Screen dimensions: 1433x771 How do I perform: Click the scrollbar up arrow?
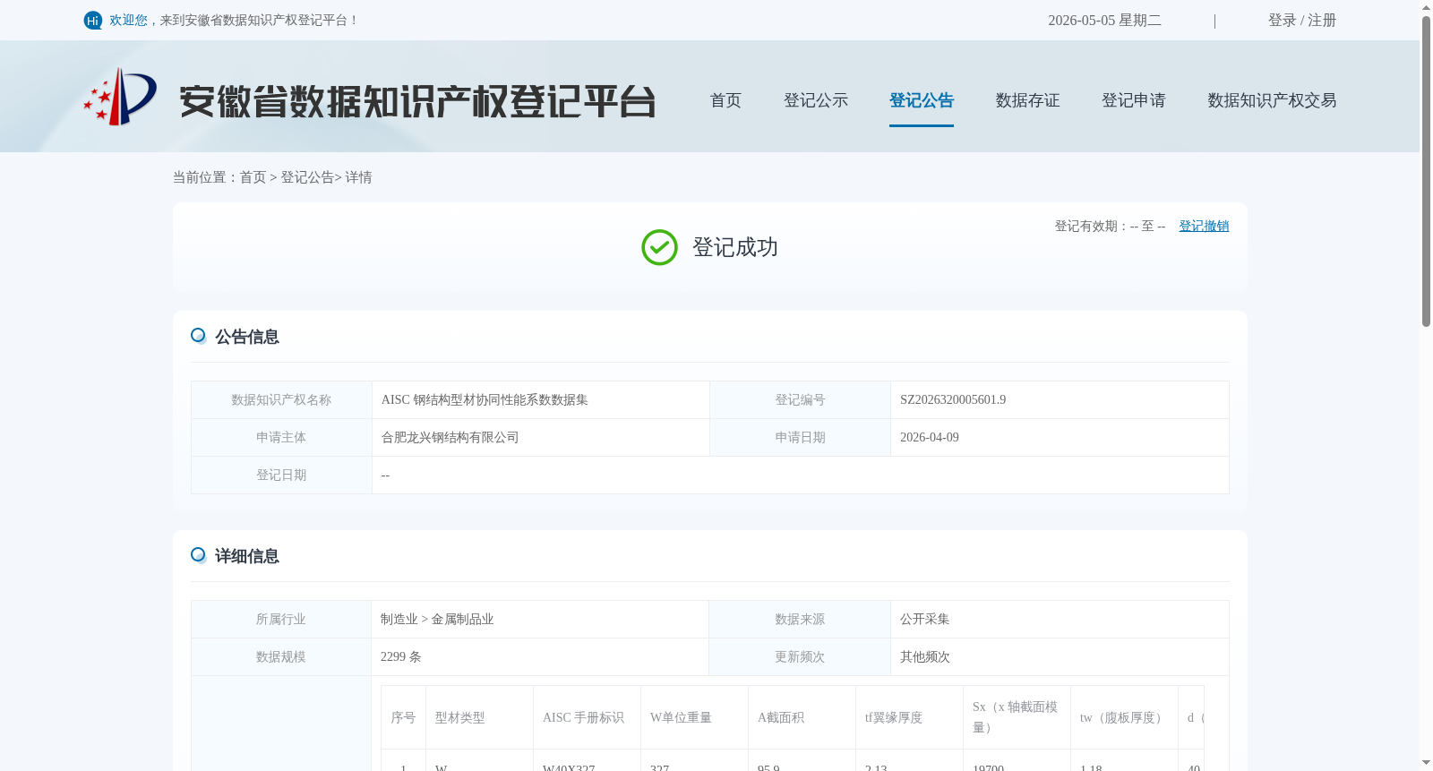[1426, 7]
